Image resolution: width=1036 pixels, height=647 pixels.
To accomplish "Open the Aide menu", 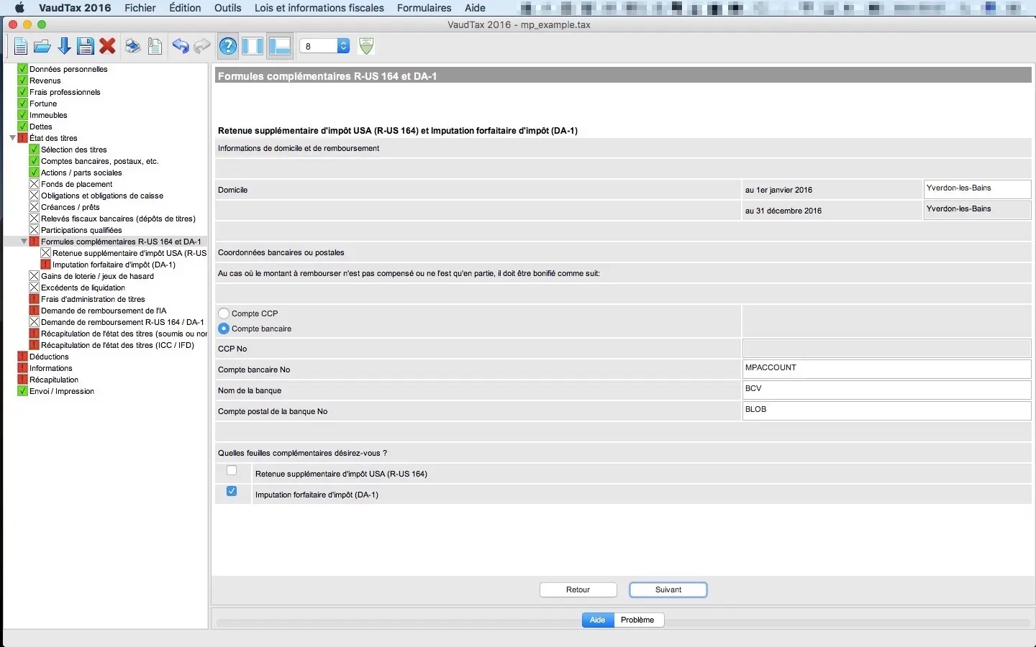I will (475, 8).
